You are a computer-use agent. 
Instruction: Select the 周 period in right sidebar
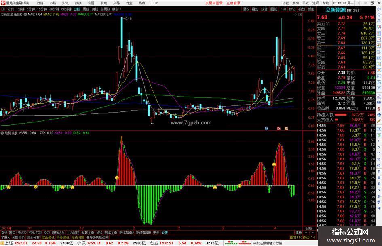click(379, 178)
